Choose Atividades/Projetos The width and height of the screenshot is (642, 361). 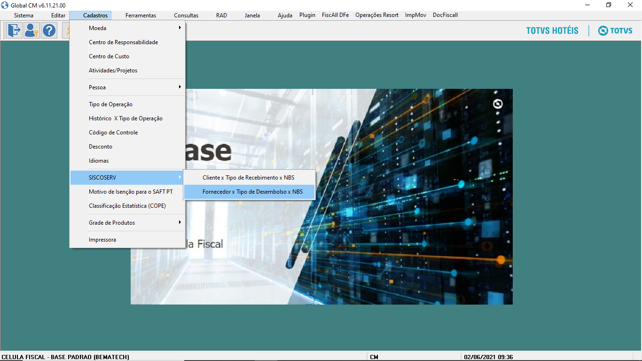point(127,71)
